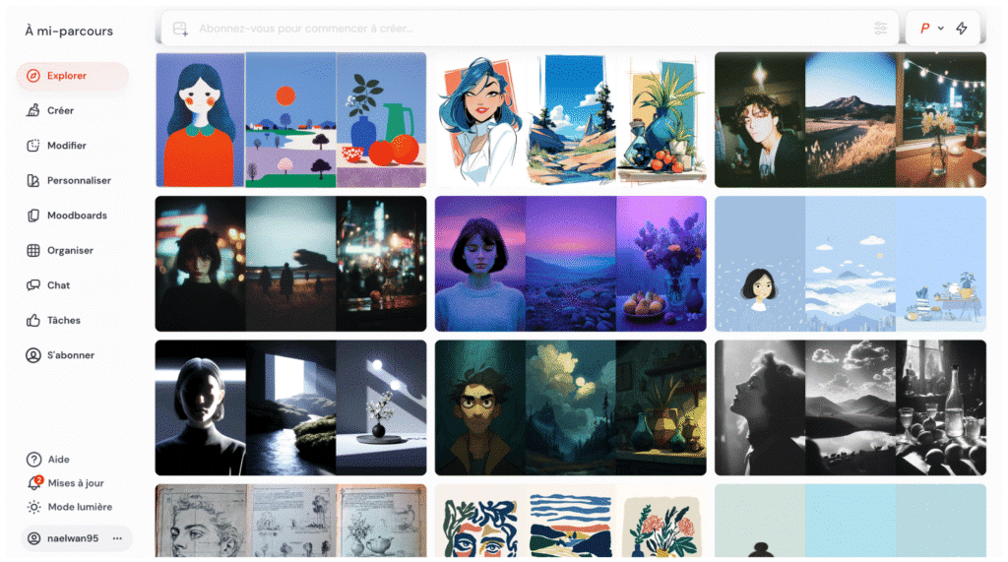This screenshot has width=1008, height=562.
Task: Open the Chat section
Action: tap(58, 285)
